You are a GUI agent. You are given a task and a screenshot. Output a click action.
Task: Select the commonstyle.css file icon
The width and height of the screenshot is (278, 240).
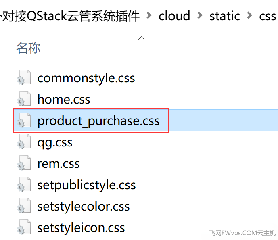[x=24, y=77]
